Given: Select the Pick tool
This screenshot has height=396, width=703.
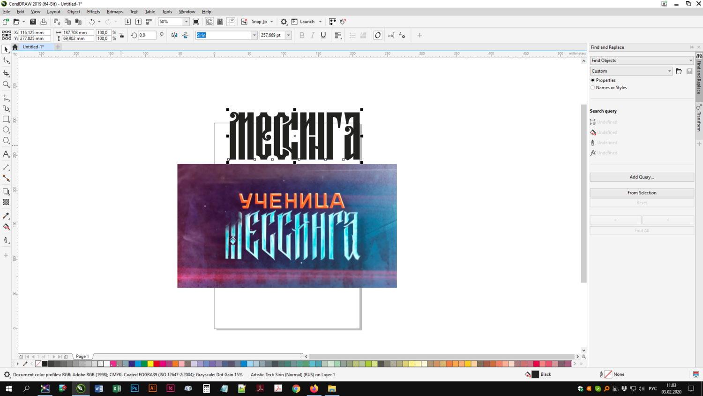Looking at the screenshot, I should click(6, 49).
